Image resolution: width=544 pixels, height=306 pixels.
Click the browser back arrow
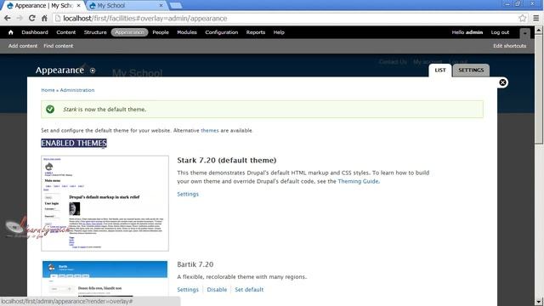(8, 18)
